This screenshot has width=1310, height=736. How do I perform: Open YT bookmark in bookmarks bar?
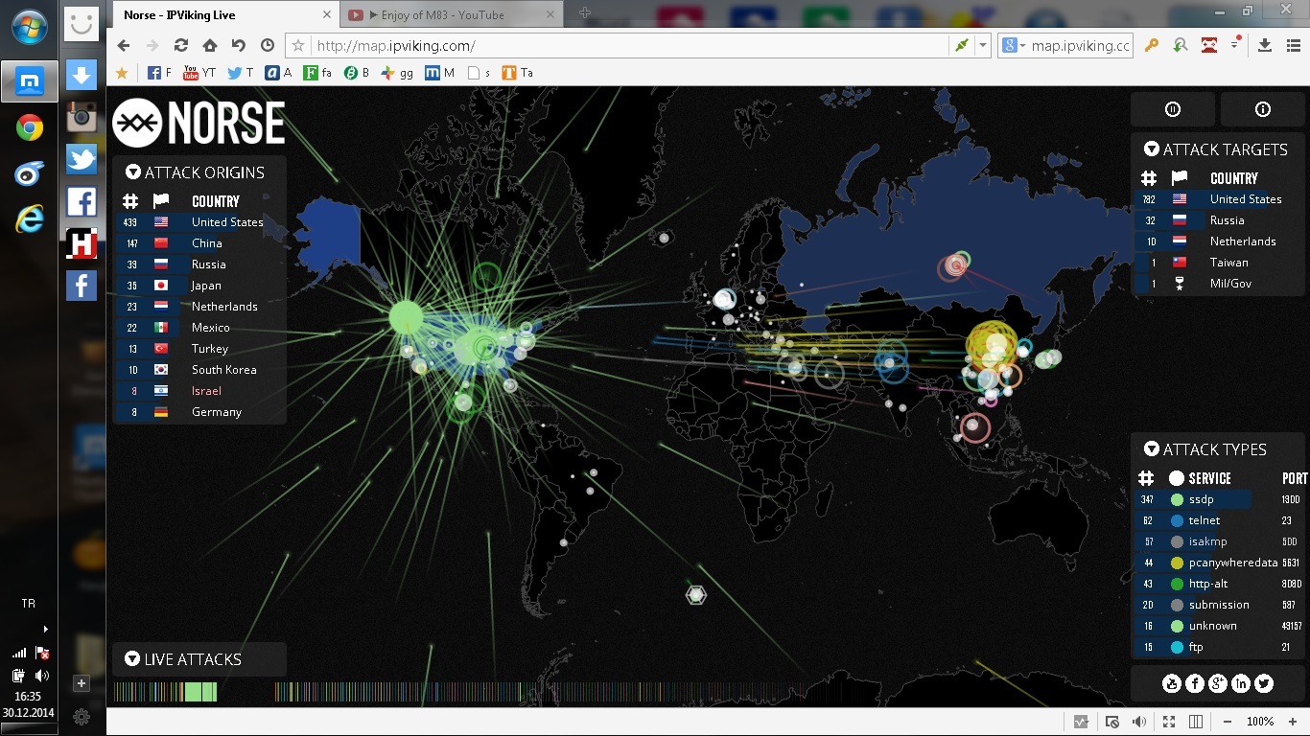click(199, 73)
